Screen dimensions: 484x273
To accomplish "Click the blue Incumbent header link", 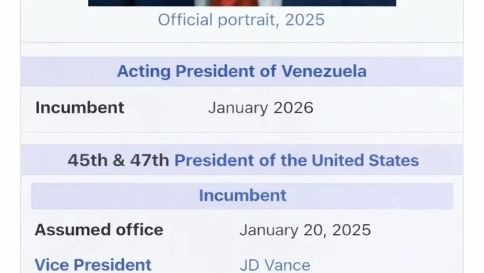I will [x=242, y=195].
